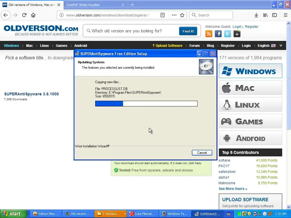Click the plus share icon in header
The width and height of the screenshot is (291, 218).
point(237,34)
